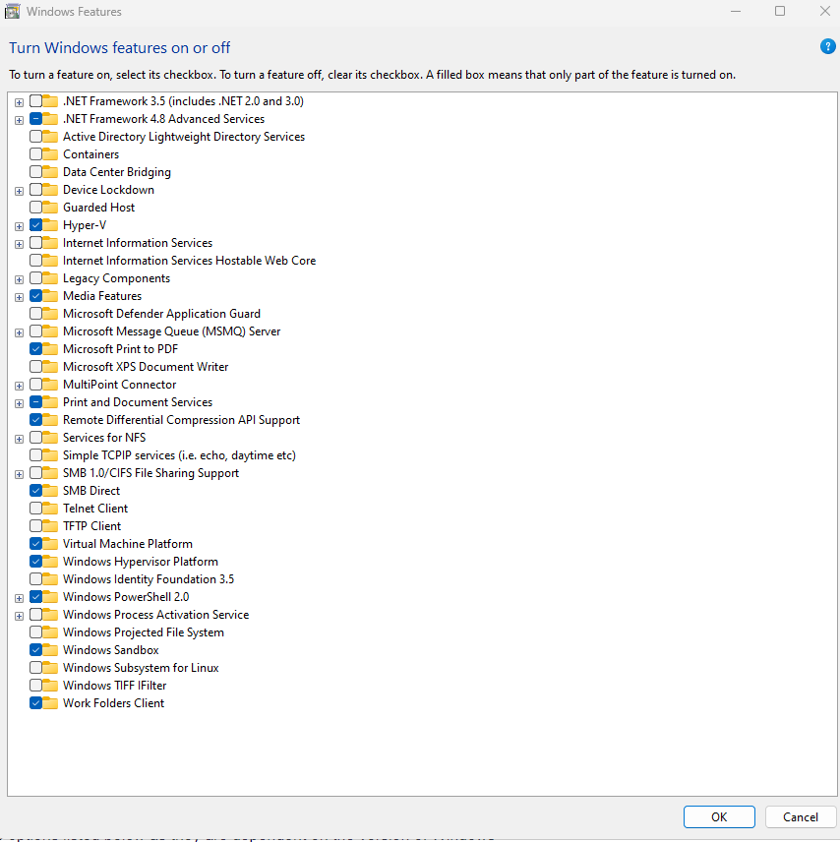The image size is (840, 842).
Task: Confirm changes with the OK button
Action: click(x=719, y=816)
